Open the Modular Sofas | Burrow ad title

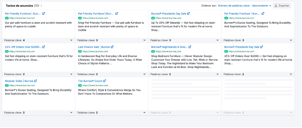(x=19, y=81)
